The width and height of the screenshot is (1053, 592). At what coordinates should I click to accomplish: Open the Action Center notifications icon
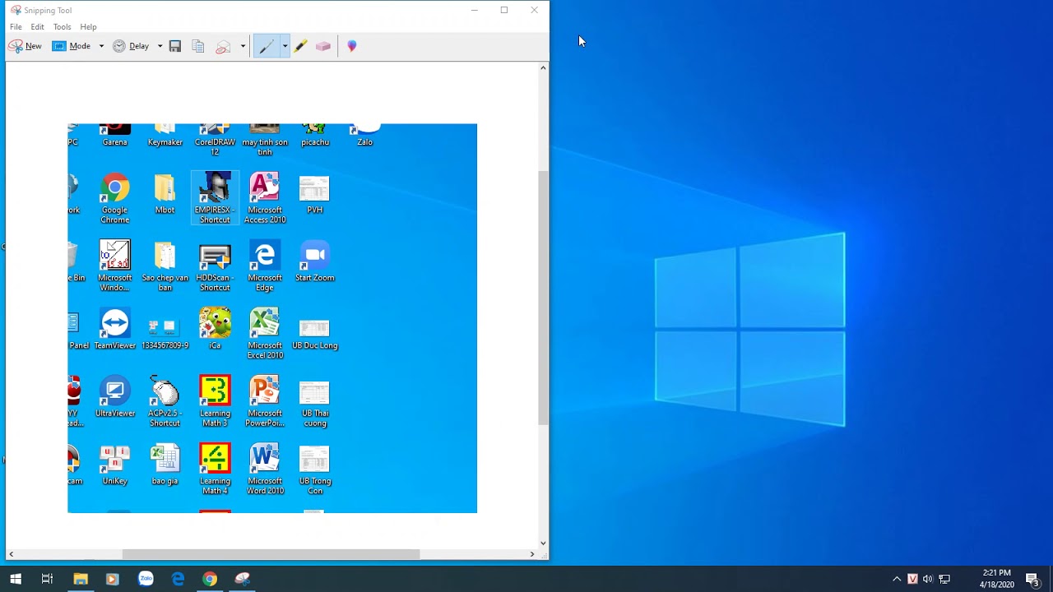(x=1032, y=579)
